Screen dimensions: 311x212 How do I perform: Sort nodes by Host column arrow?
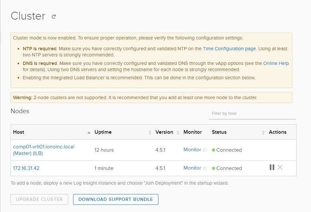pyautogui.click(x=89, y=132)
